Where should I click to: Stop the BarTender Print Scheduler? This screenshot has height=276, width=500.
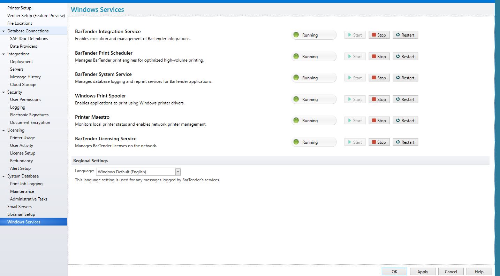[x=379, y=56]
